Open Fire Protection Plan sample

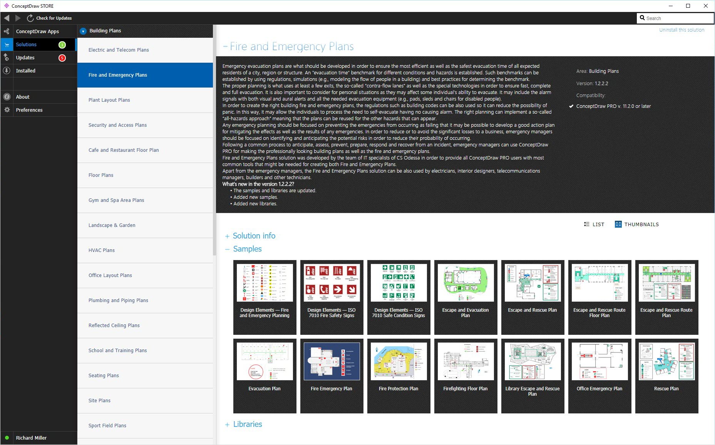(x=399, y=376)
